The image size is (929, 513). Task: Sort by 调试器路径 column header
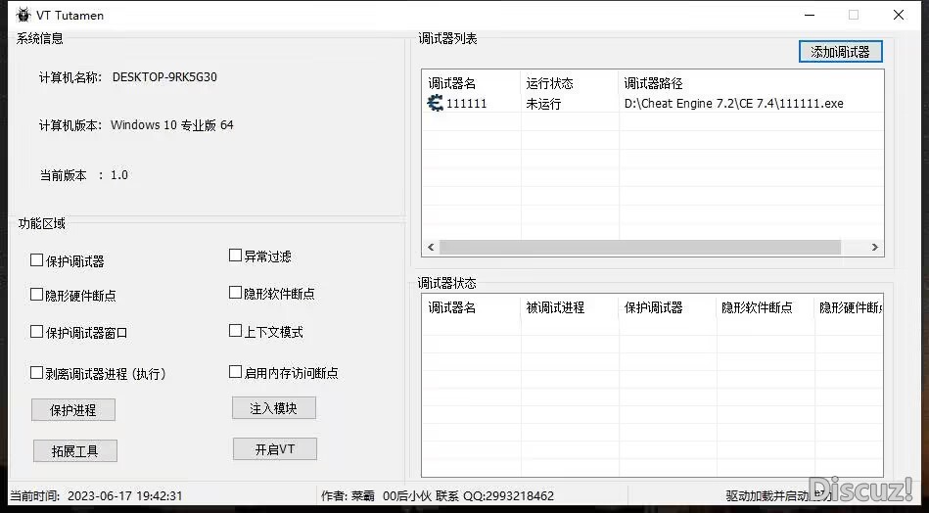pos(653,83)
